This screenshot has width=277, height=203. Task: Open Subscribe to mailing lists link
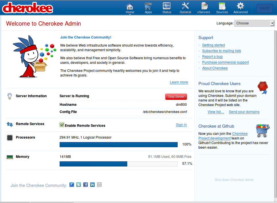click(x=221, y=51)
